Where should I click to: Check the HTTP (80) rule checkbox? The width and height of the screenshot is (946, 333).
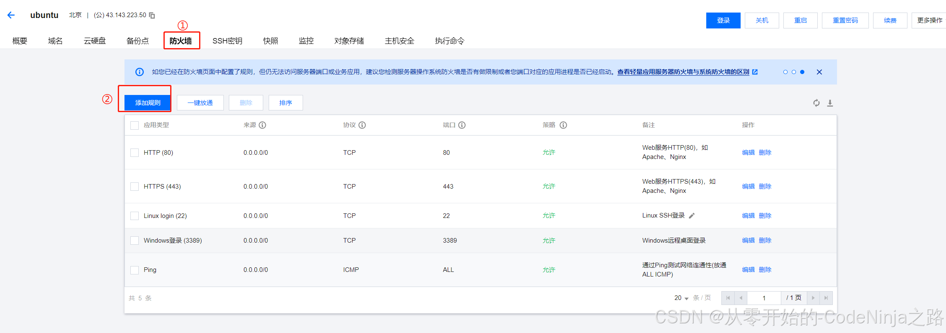pyautogui.click(x=135, y=153)
